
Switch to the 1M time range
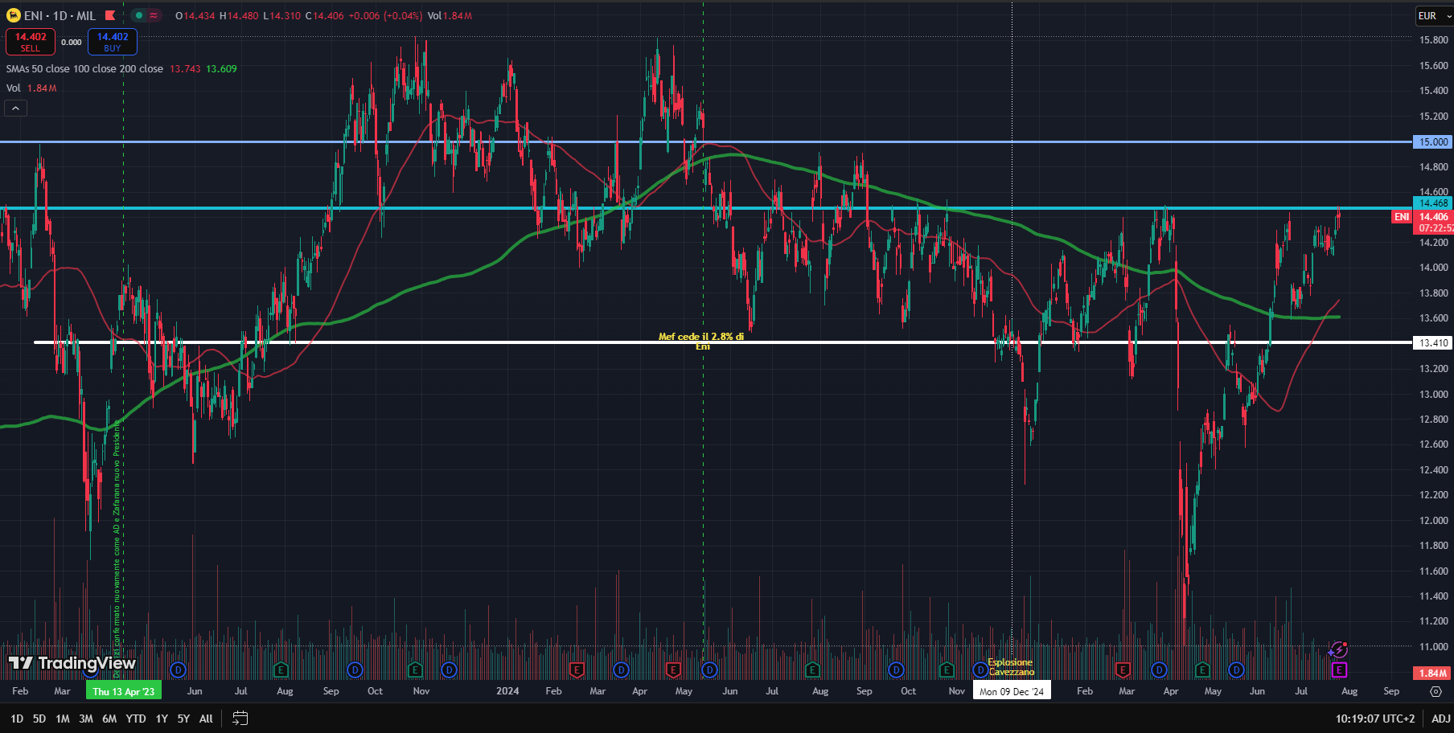point(63,719)
